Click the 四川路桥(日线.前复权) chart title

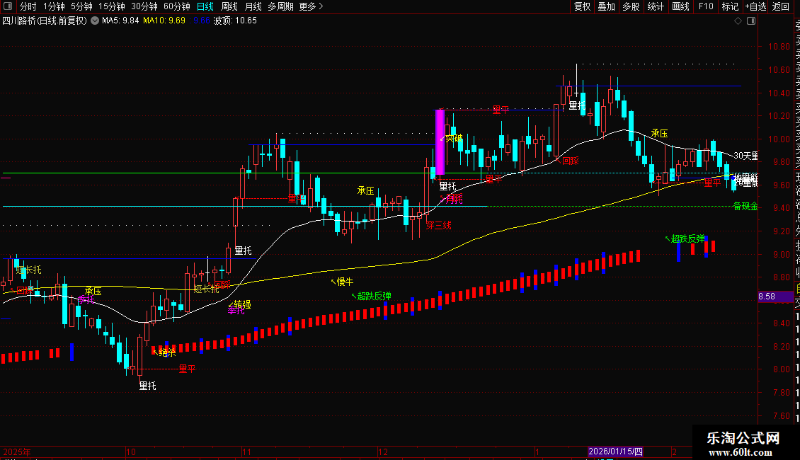point(45,21)
